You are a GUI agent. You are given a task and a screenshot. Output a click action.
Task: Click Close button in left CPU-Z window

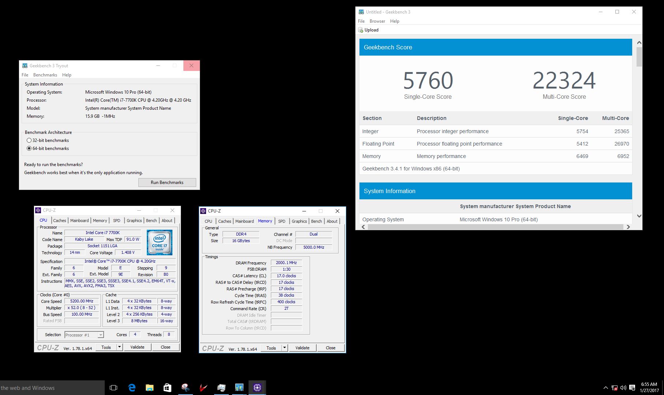165,347
